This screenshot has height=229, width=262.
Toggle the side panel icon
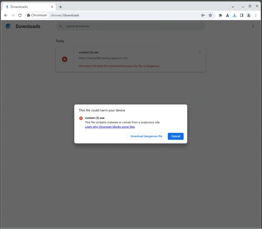click(x=242, y=15)
